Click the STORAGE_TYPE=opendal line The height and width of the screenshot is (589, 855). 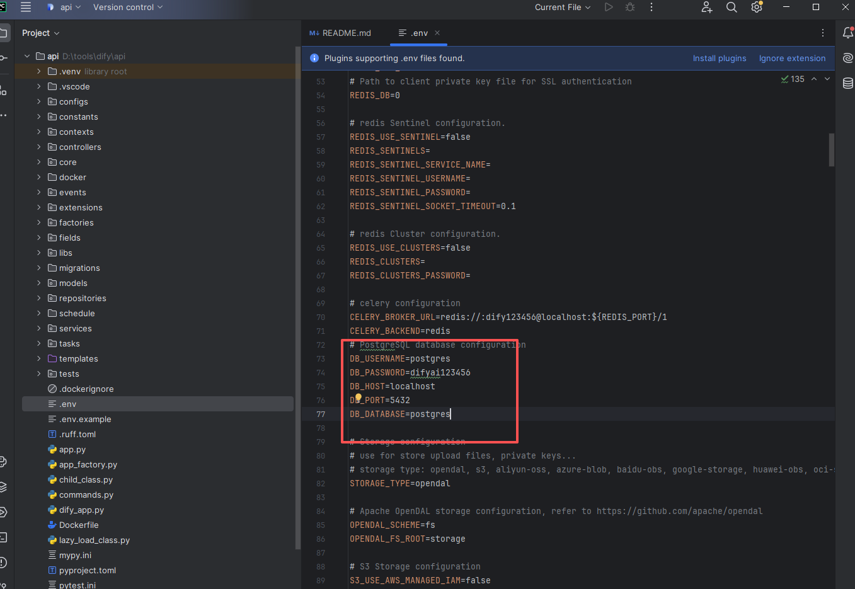coord(400,483)
